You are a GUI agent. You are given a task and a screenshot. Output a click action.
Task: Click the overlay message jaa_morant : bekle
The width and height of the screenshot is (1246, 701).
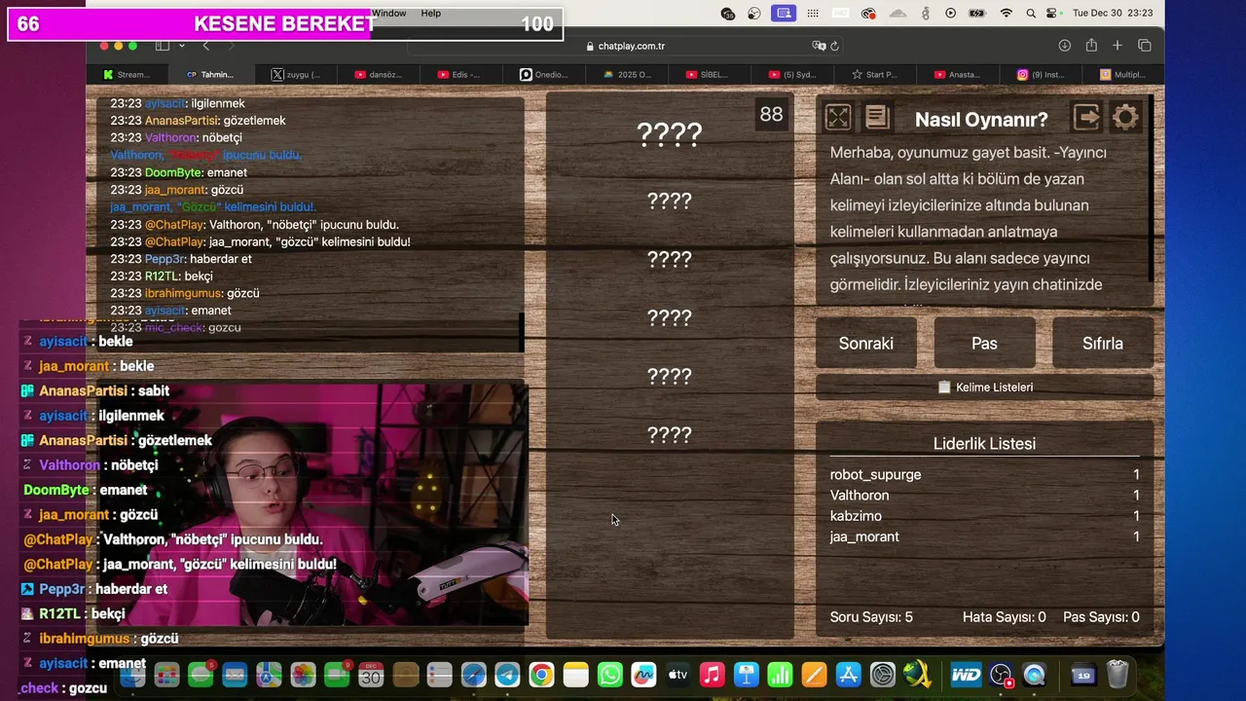[x=88, y=366]
